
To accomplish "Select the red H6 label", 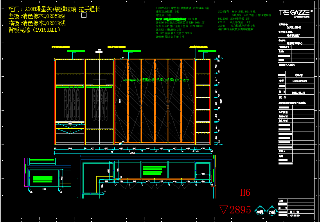I will 245,192.
